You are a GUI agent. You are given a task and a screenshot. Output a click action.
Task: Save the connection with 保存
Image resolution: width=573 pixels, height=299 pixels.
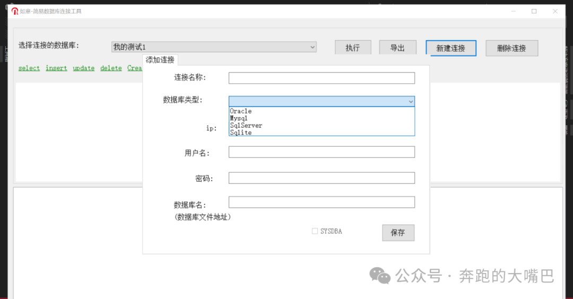pyautogui.click(x=398, y=233)
